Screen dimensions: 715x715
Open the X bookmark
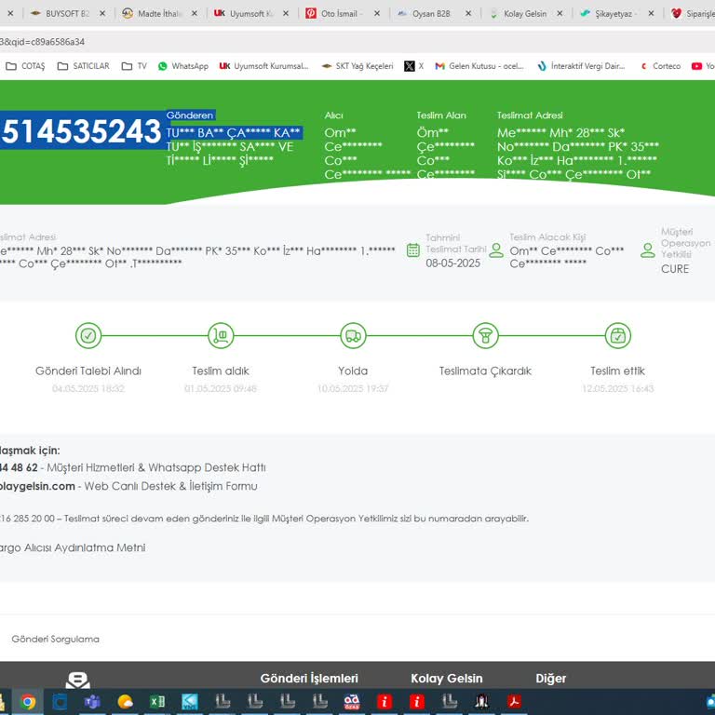(x=414, y=66)
